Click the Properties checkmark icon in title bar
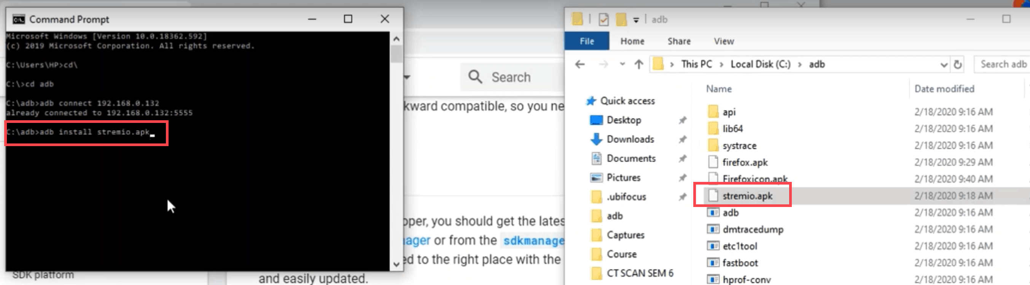This screenshot has height=285, width=1030. (x=603, y=19)
